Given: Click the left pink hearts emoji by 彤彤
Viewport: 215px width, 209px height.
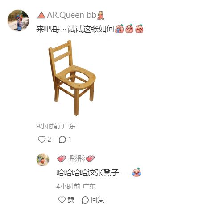Looking at the screenshot, I should coord(62,159).
